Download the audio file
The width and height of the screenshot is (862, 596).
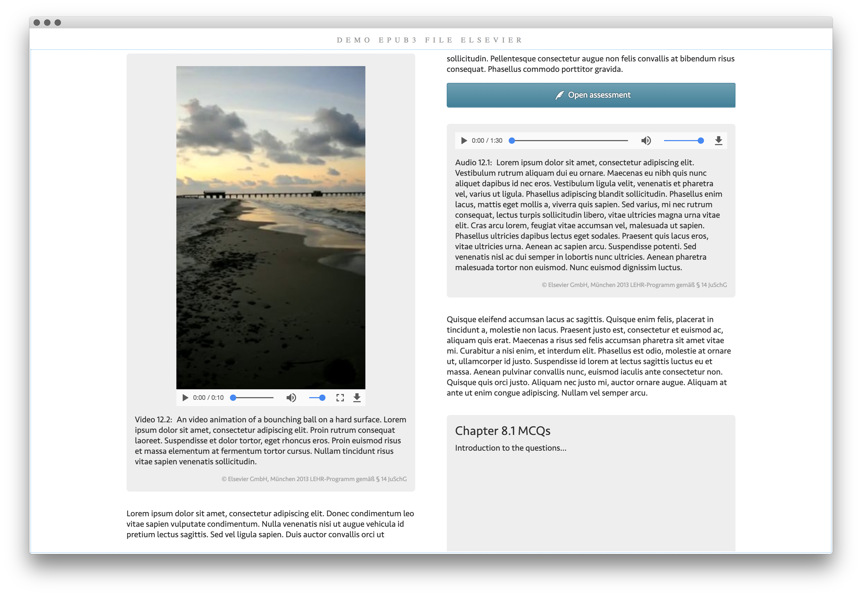[718, 140]
